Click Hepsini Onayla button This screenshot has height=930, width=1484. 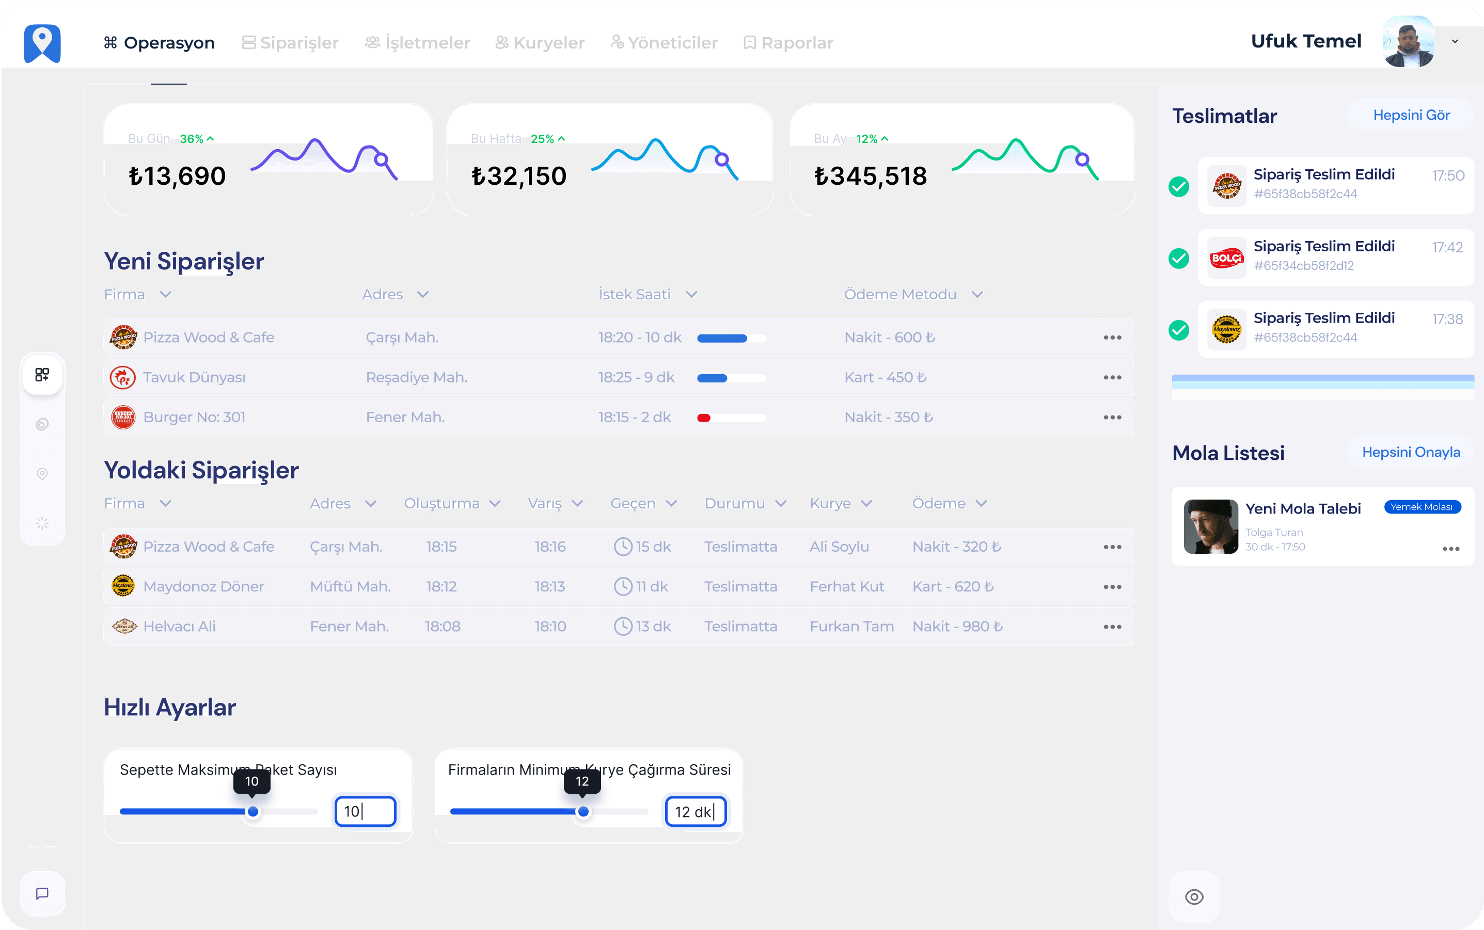(x=1410, y=452)
